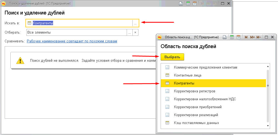Open link Рабочее наименование совпадает по похожим словам

(x=72, y=41)
